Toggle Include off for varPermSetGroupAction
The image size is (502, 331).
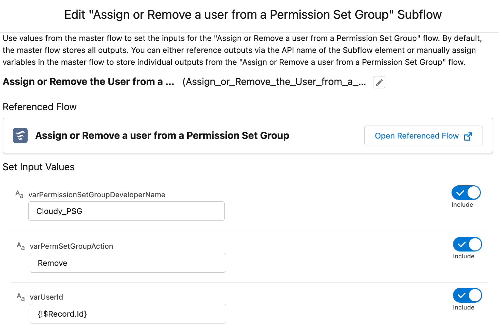coord(468,244)
